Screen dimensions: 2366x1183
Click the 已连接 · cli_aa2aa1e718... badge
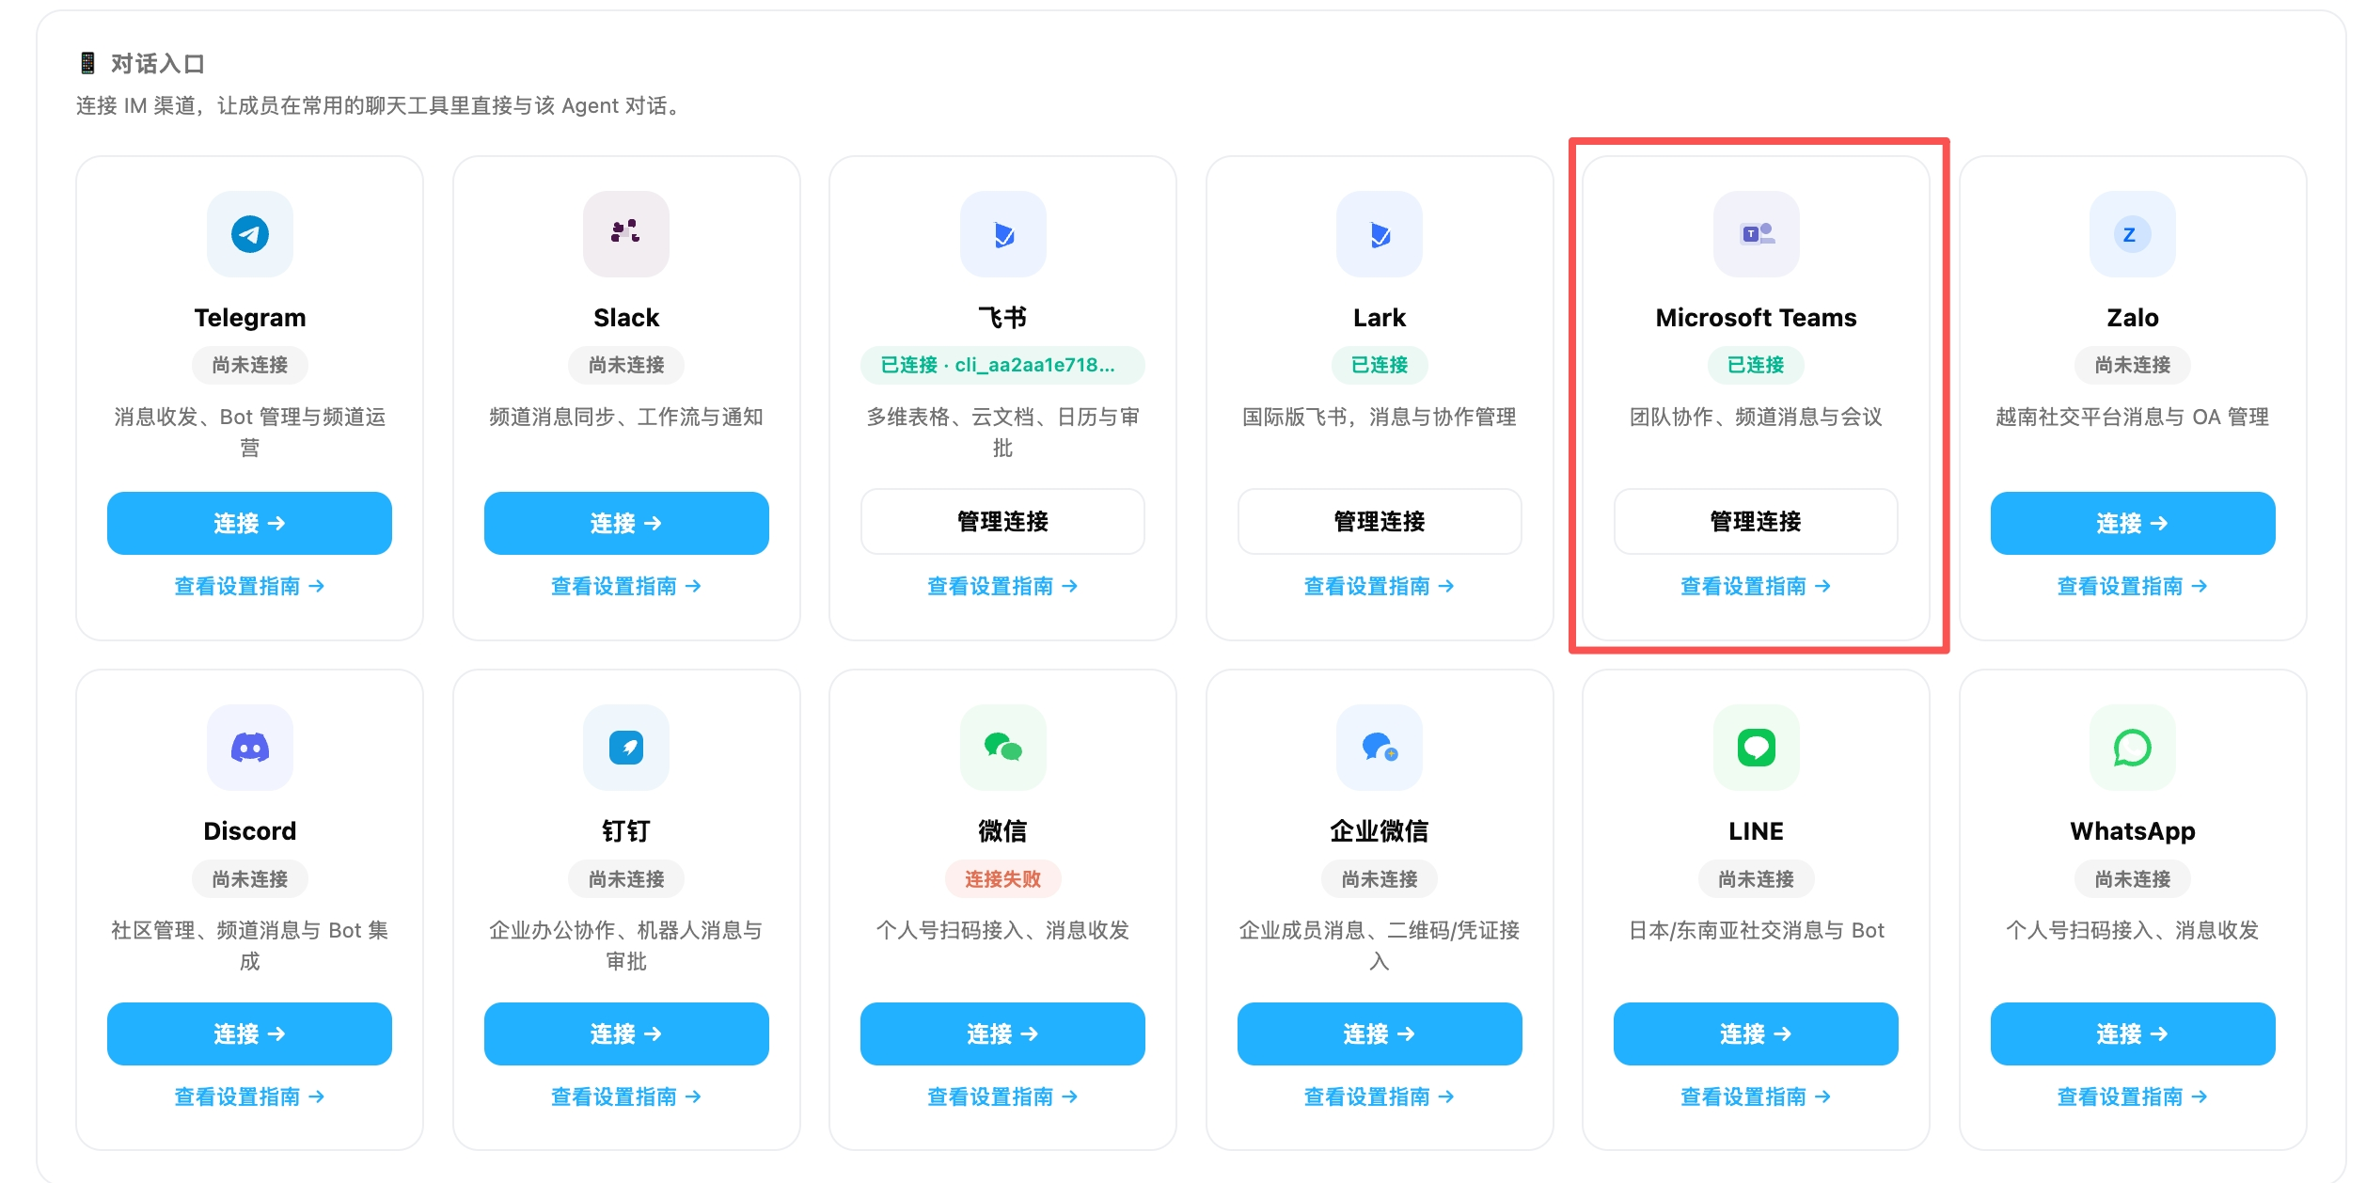point(1003,365)
